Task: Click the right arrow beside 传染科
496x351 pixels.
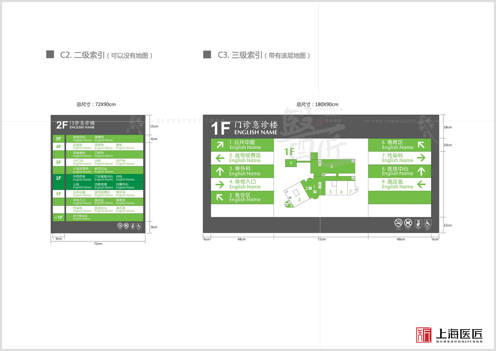Action: point(421,158)
